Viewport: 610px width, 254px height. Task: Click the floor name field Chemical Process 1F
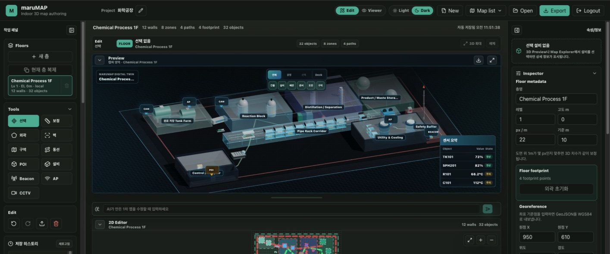(556, 99)
